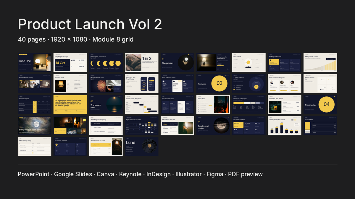Open 'A small moon for your bedside' slide
The height and width of the screenshot is (199, 355).
[213, 63]
